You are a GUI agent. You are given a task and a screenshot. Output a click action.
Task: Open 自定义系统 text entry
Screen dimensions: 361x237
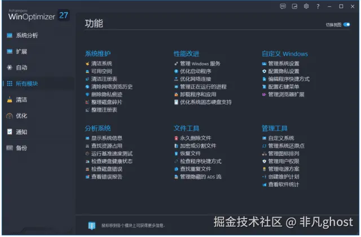click(281, 138)
